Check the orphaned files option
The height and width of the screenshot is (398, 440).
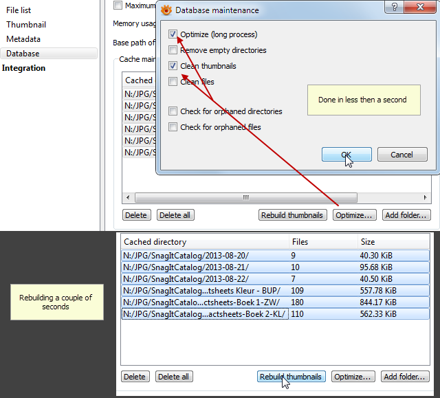(173, 127)
